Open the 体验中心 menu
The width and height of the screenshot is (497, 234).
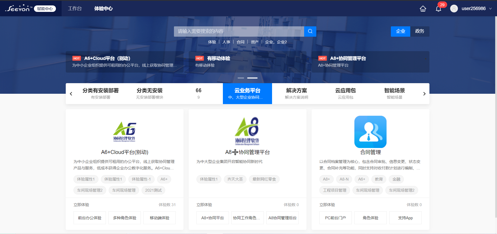click(103, 9)
